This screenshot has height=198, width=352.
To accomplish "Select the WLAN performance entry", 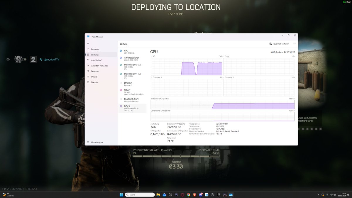I will (132, 92).
